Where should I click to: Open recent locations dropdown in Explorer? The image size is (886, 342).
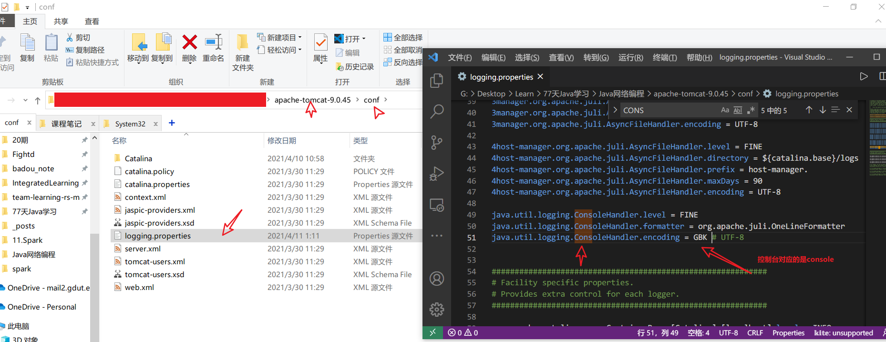25,100
